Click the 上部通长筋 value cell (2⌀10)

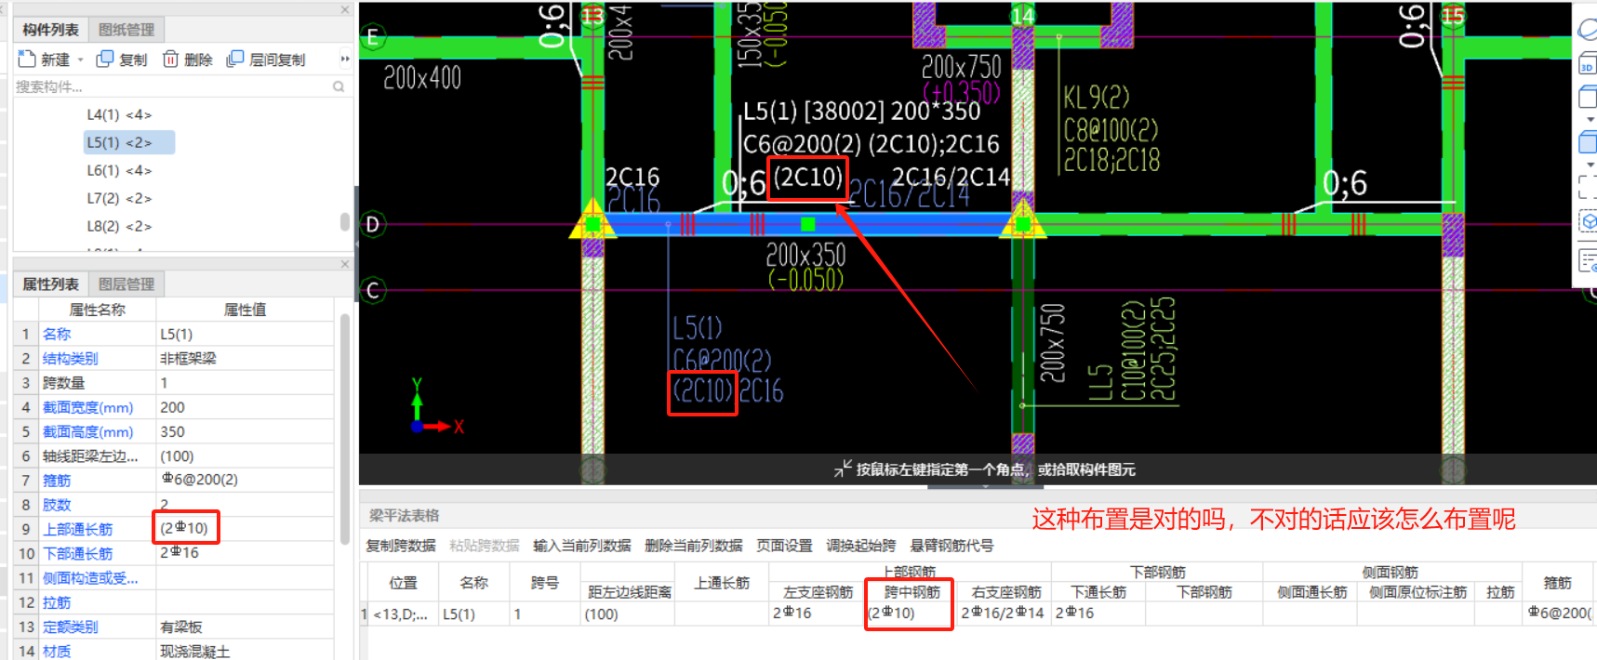[x=245, y=528]
